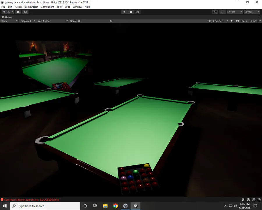This screenshot has height=210, width=262.
Task: Open Unity cloud services button
Action: tap(18, 12)
